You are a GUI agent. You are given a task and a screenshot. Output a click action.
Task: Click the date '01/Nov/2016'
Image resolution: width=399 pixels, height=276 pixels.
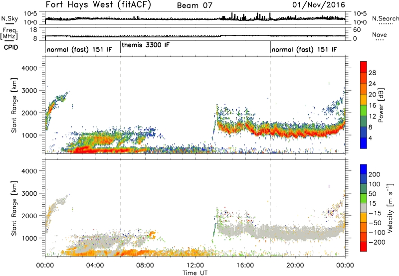[x=319, y=5]
